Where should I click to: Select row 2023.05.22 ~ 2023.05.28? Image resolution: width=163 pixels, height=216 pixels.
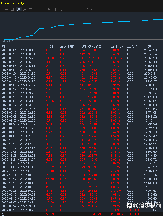coord(82,58)
